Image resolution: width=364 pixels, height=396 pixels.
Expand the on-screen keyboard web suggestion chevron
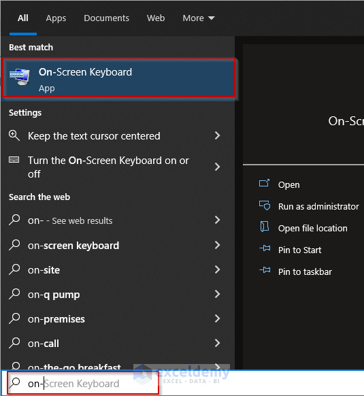[217, 245]
